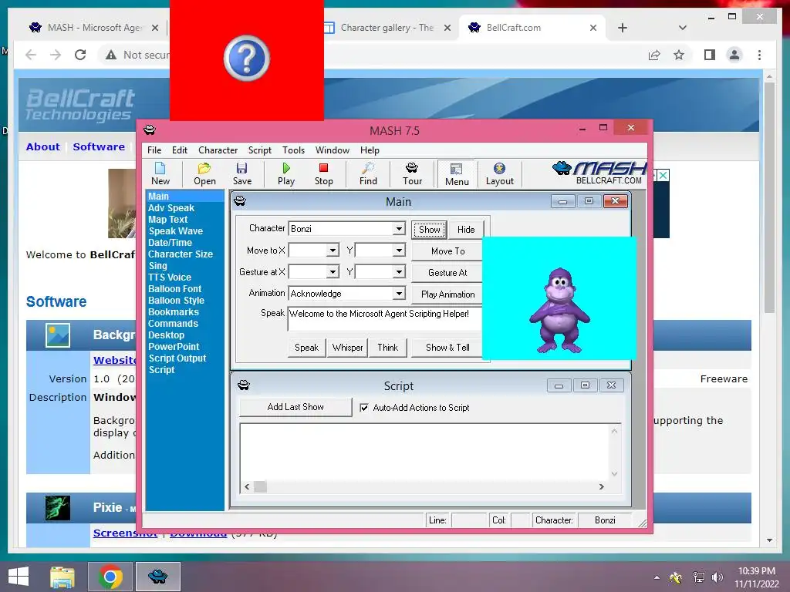Click the Play Animation button
Image resolution: width=790 pixels, height=592 pixels.
click(x=447, y=294)
